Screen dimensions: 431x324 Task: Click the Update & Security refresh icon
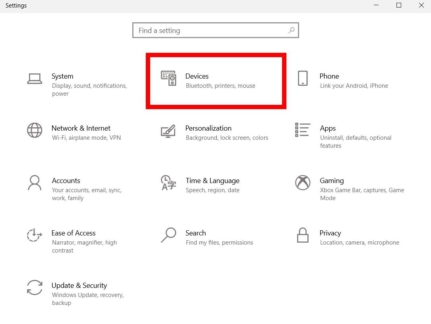(35, 287)
